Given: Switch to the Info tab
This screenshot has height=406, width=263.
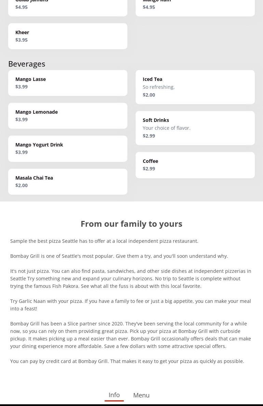Looking at the screenshot, I should [114, 395].
